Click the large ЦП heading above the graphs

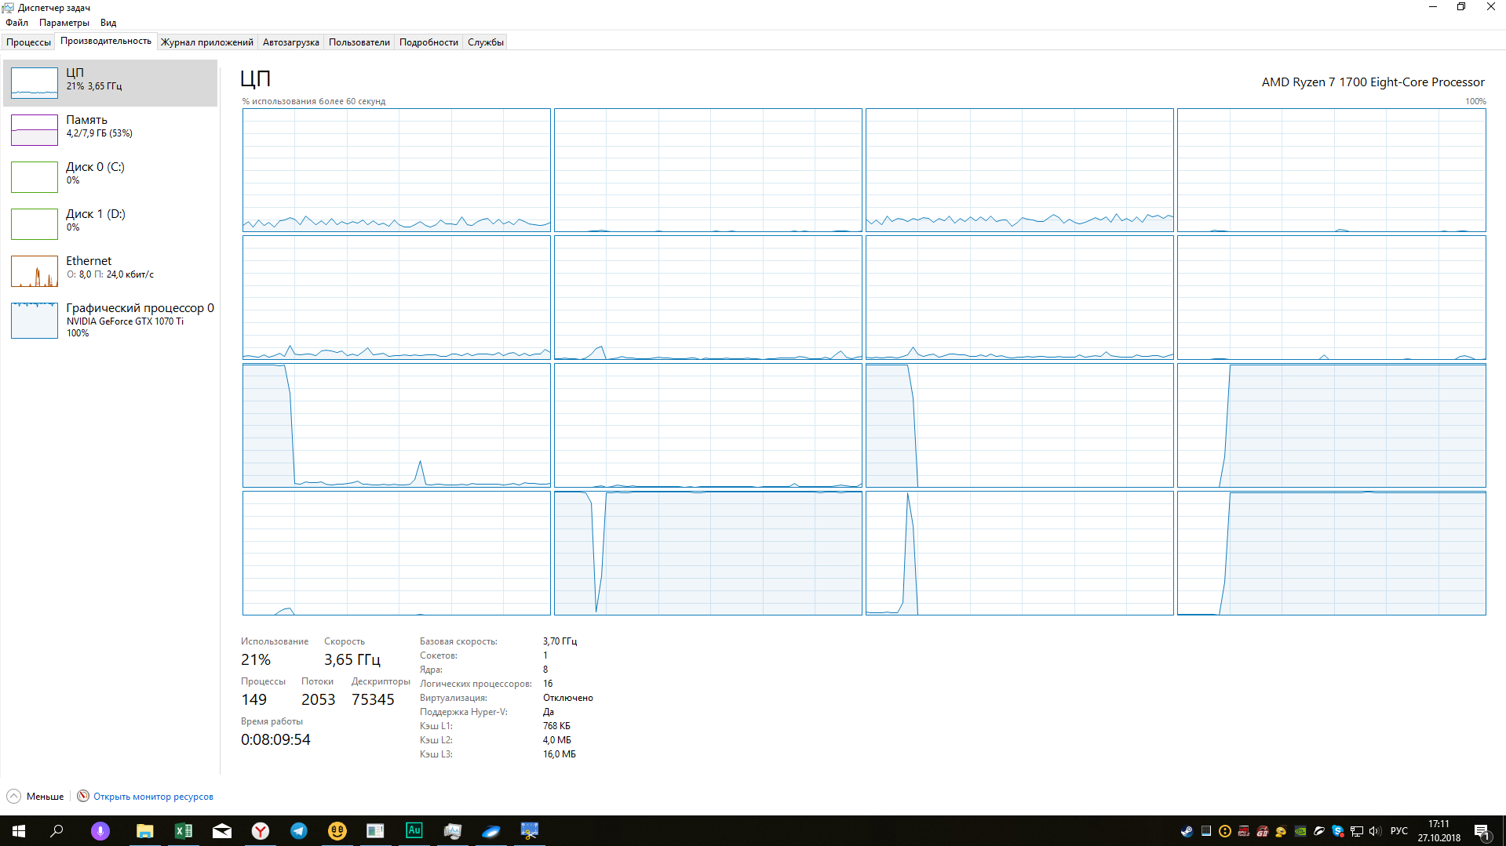(x=256, y=78)
